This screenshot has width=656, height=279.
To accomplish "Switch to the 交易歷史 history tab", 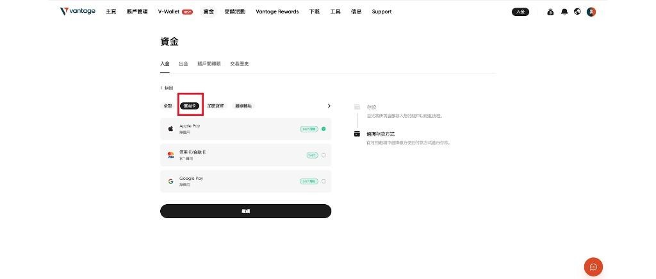I will coord(240,64).
